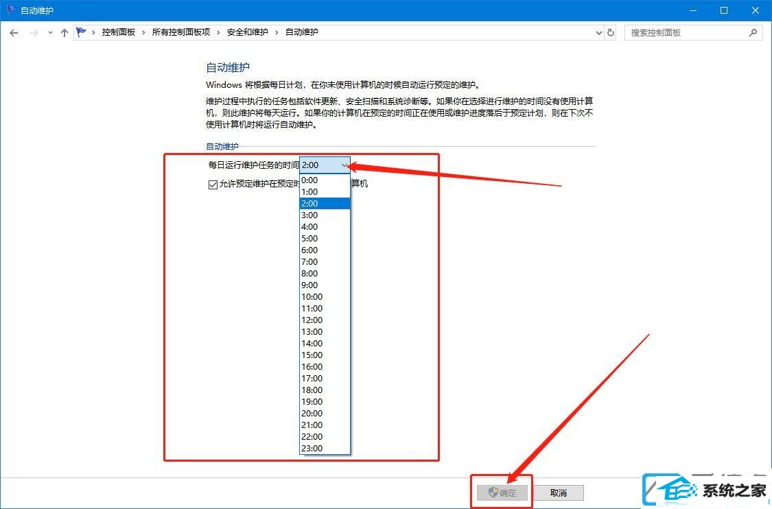Choose 6:00 as maintenance time
Screen dimensions: 772x509
click(325, 250)
